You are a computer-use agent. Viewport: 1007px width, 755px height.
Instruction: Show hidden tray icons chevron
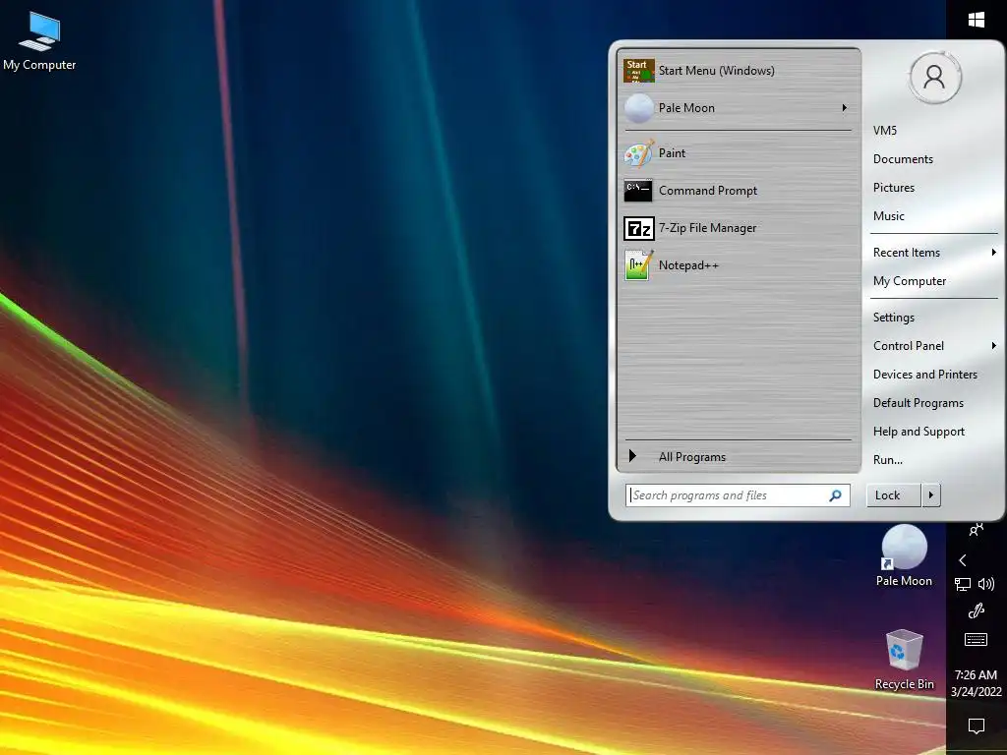point(962,560)
